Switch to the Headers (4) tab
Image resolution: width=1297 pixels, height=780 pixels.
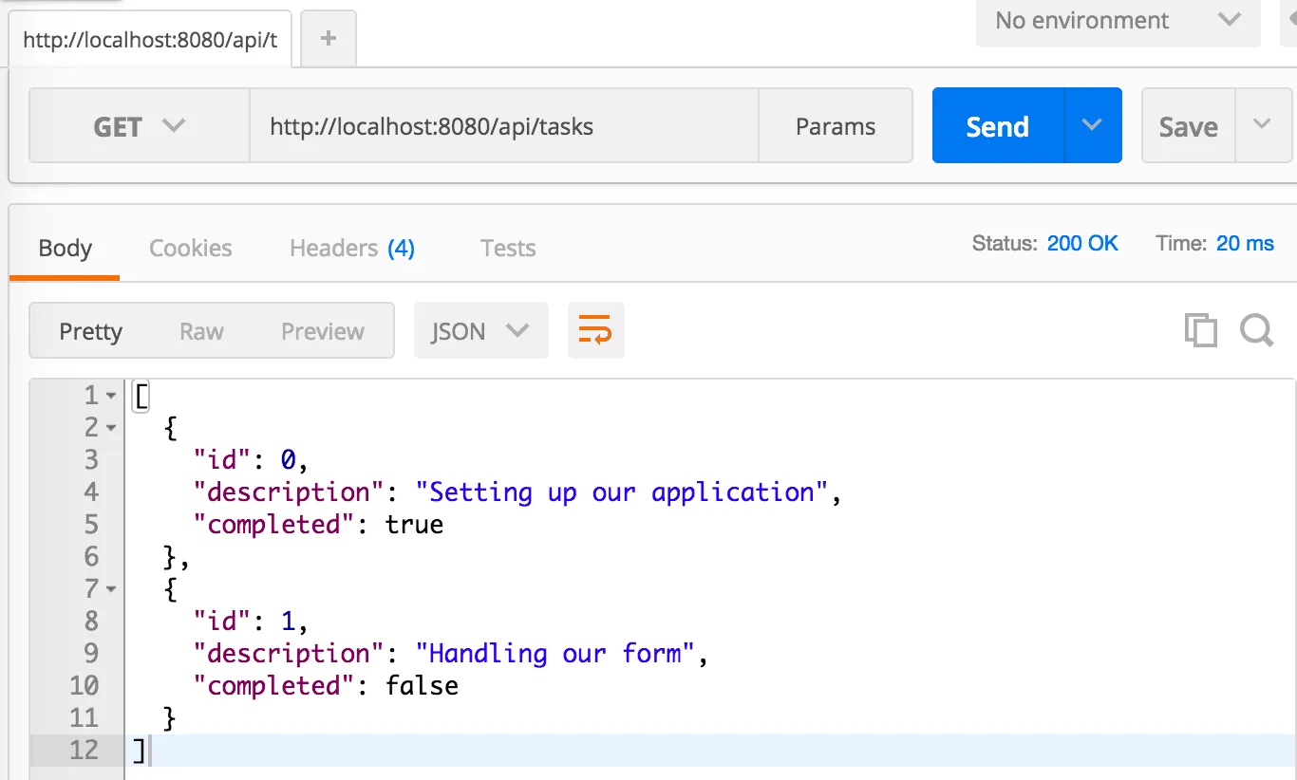click(351, 248)
